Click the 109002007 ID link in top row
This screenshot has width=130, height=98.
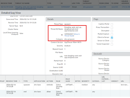66,7
